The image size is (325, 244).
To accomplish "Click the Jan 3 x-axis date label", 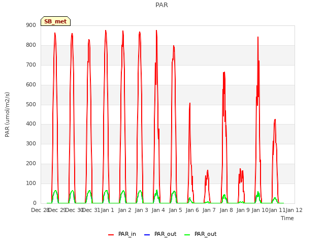I will pyautogui.click(x=142, y=210).
